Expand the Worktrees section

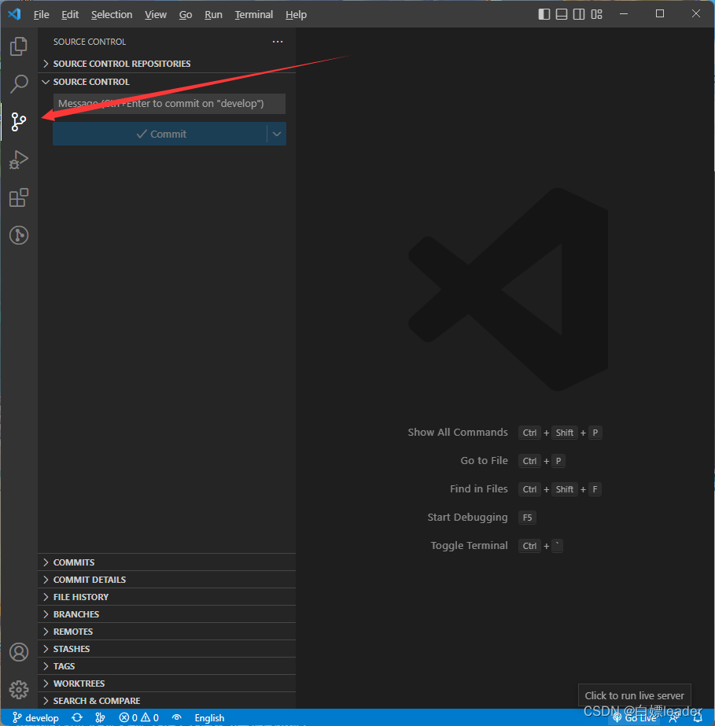pyautogui.click(x=167, y=684)
